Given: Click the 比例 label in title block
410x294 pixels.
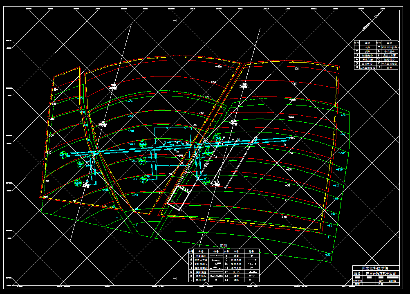Looking at the screenshot, I should tap(381, 281).
